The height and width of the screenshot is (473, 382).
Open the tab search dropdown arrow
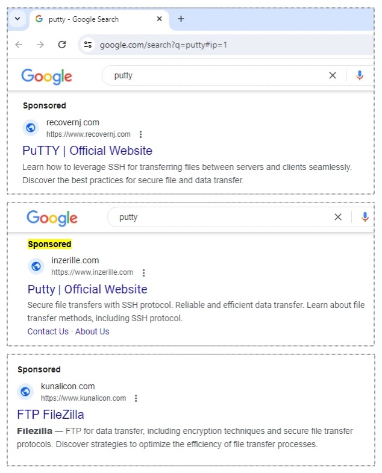coord(17,19)
